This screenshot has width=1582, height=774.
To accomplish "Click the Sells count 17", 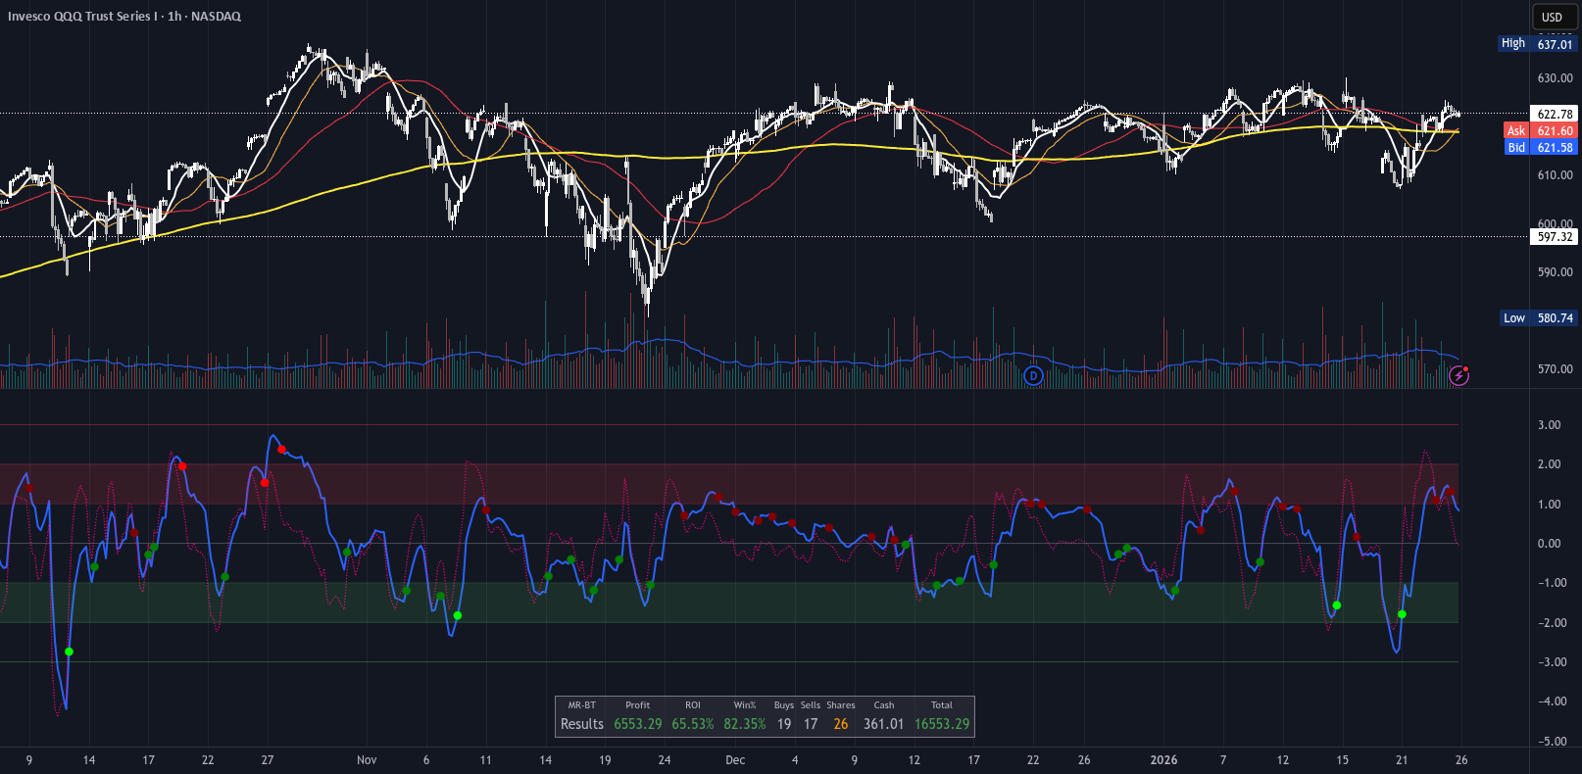I will tap(811, 724).
